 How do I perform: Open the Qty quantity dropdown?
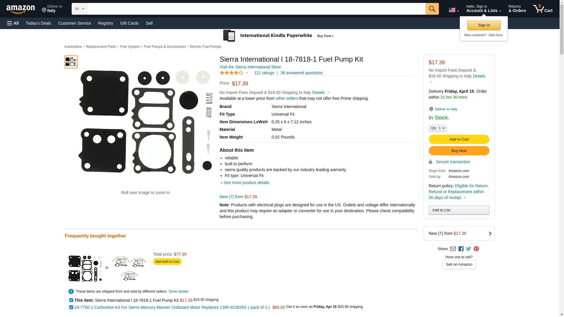(438, 128)
